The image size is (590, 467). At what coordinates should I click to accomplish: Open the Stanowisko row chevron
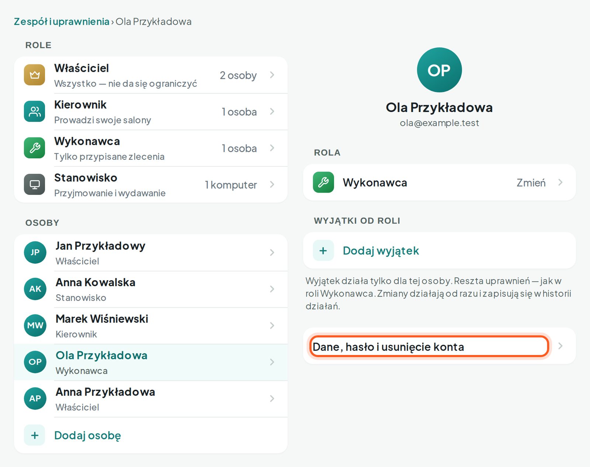pos(272,184)
